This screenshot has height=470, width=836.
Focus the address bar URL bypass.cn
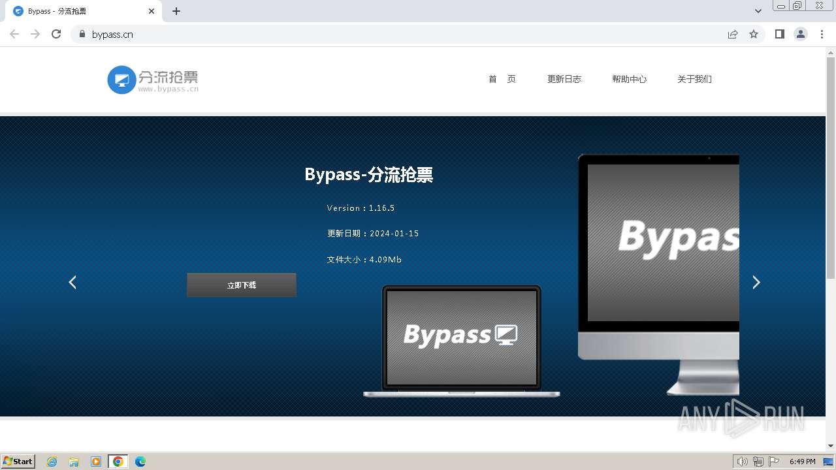pyautogui.click(x=112, y=34)
